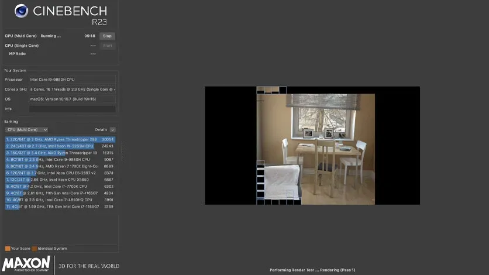The height and width of the screenshot is (275, 489).
Task: Select ranking row 6 Xeon E5-2697 v2
Action: click(60, 173)
